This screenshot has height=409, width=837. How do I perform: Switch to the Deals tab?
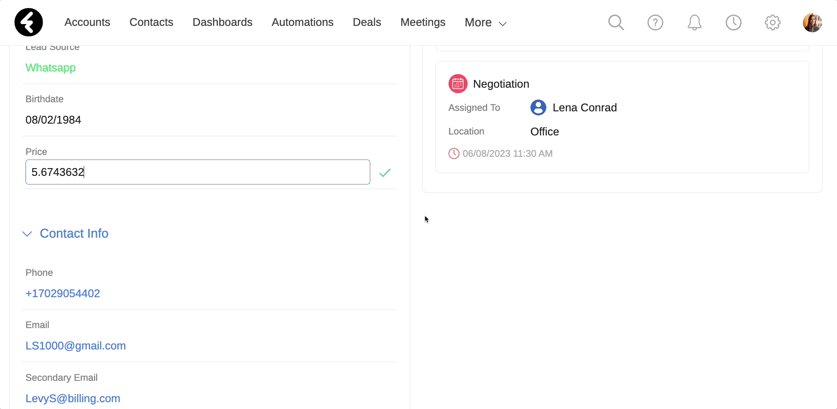coord(367,22)
